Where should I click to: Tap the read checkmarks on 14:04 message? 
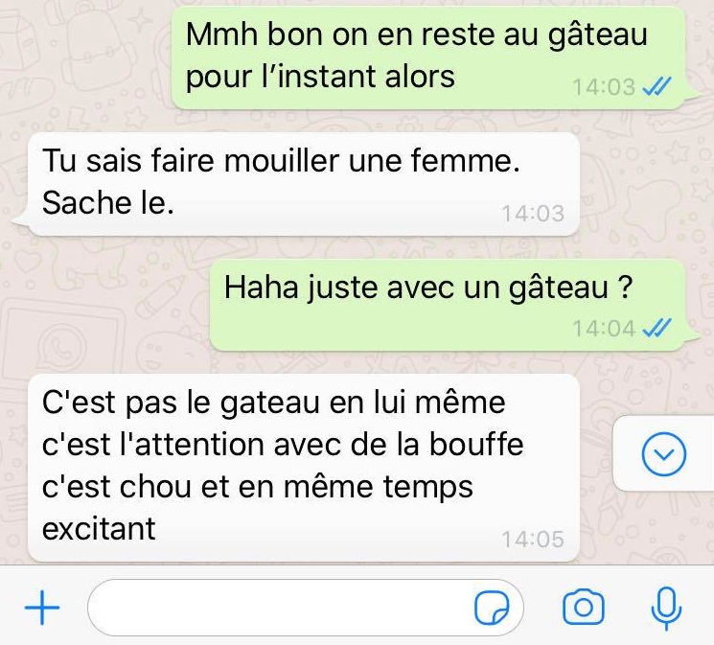pos(656,328)
